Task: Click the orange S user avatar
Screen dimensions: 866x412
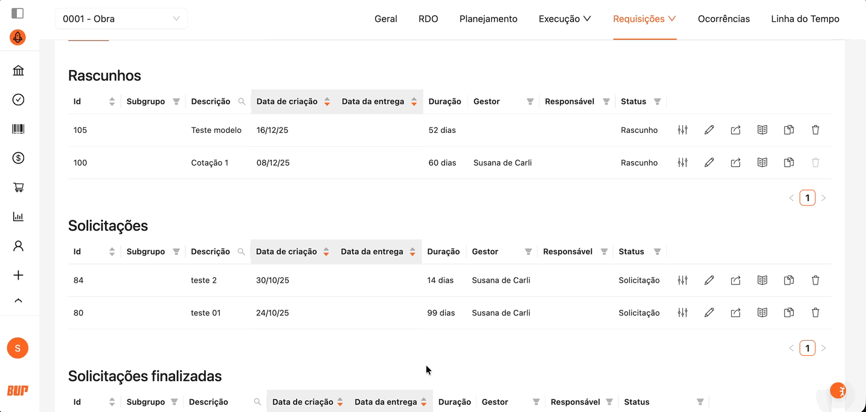Action: pyautogui.click(x=18, y=348)
